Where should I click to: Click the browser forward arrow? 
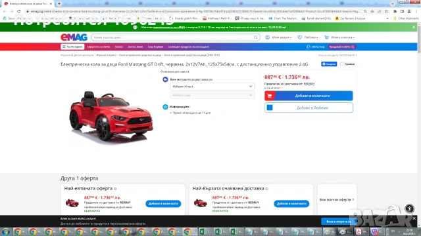[12, 12]
